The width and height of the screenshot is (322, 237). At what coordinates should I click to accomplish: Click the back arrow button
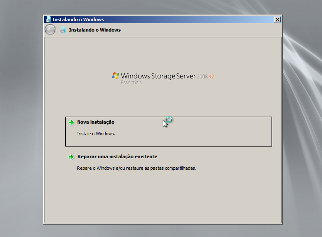[50, 30]
